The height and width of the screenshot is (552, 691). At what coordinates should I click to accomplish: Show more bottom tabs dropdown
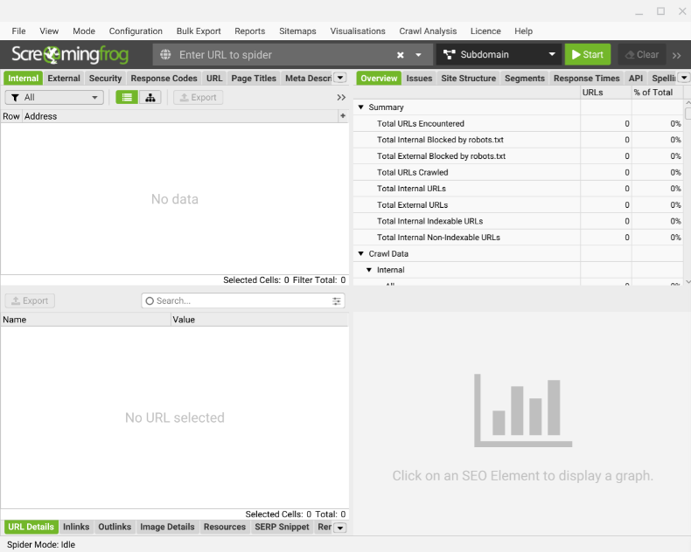coord(340,528)
